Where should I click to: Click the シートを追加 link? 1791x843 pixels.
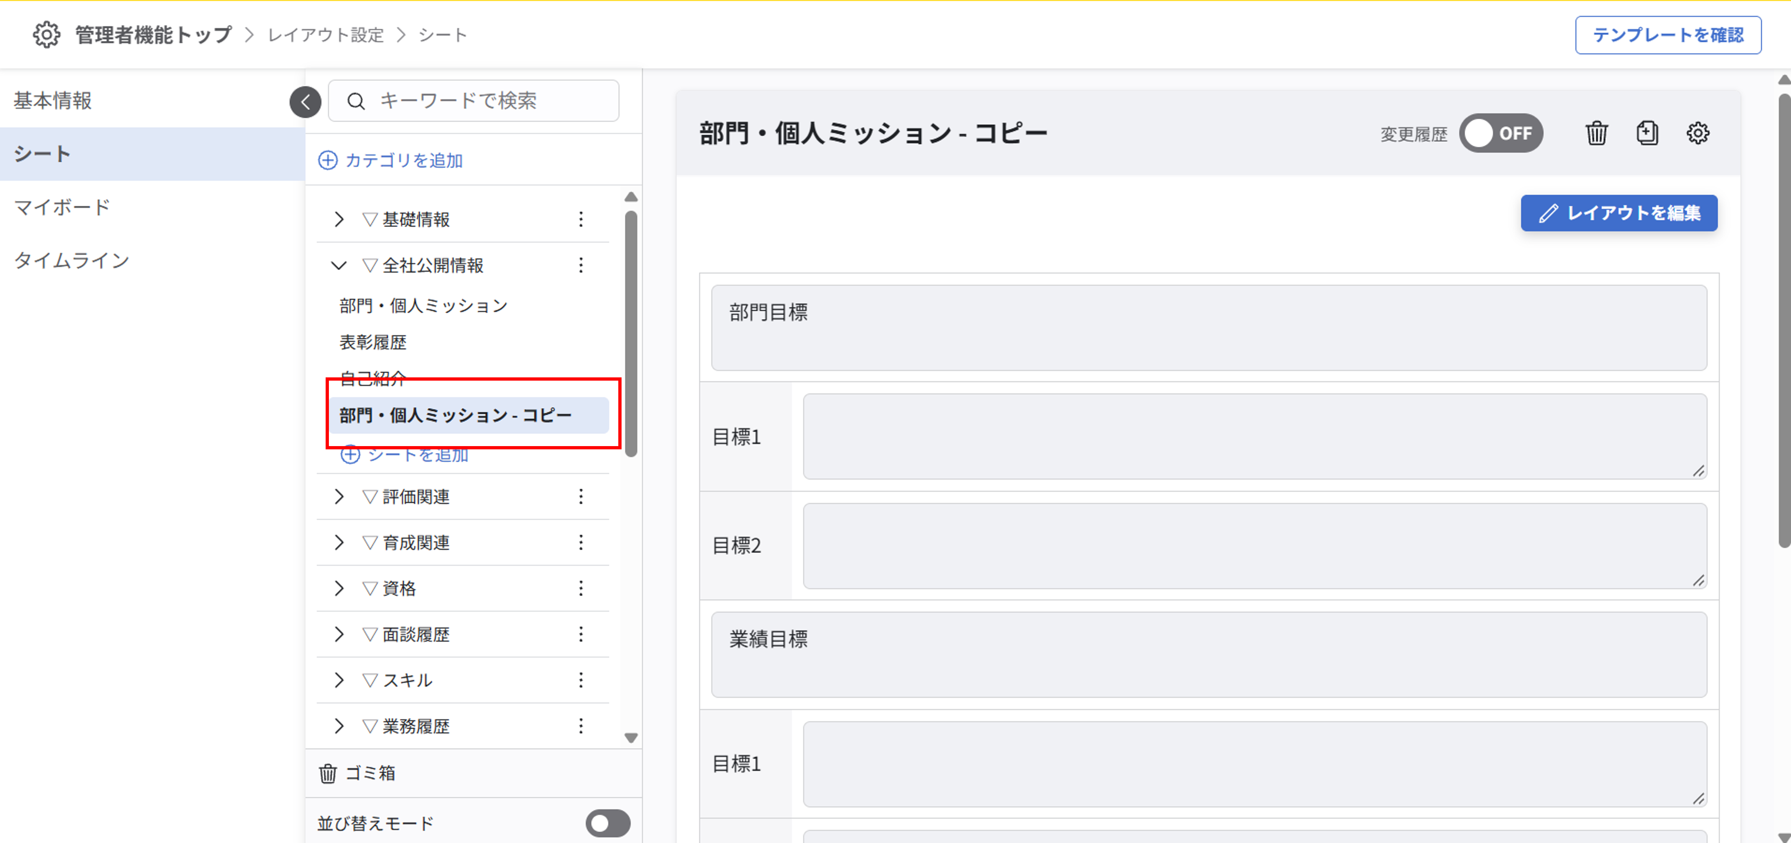pos(404,455)
